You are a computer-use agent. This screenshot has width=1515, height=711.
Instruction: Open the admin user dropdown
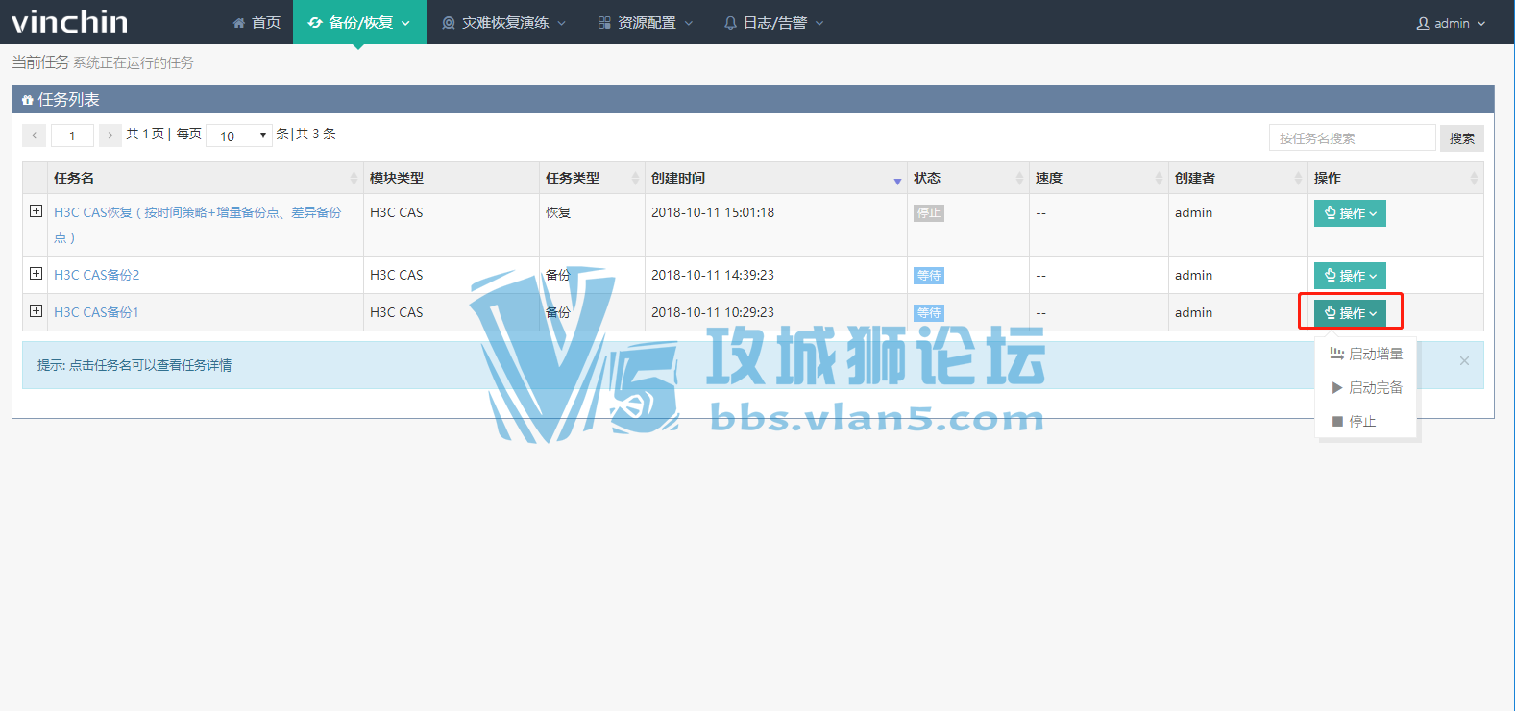(x=1451, y=23)
